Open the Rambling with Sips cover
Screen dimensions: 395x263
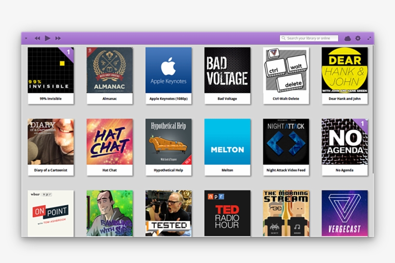click(109, 213)
